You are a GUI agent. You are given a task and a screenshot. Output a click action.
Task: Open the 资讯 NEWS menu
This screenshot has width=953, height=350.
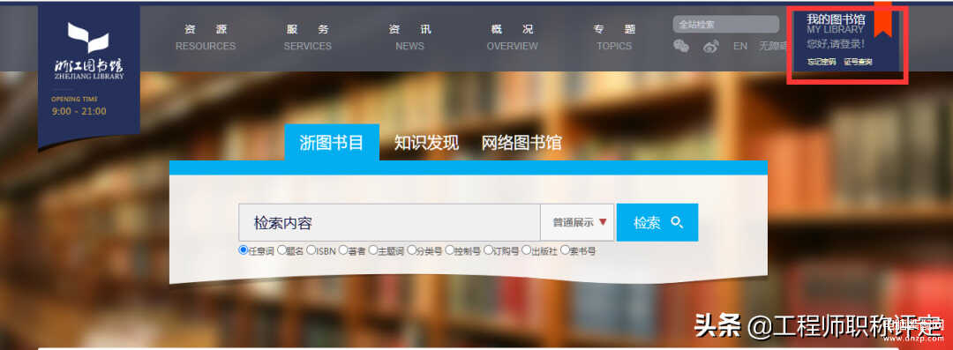(x=409, y=37)
